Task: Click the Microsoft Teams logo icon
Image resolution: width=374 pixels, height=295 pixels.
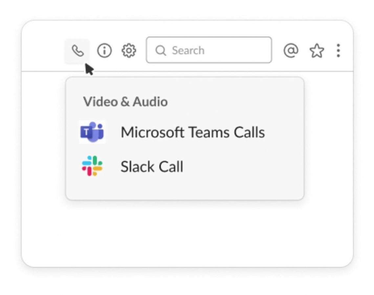Action: pos(92,132)
